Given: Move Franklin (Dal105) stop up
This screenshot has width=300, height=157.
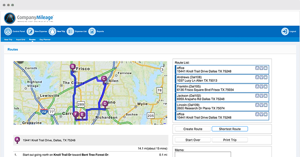Looking at the screenshot, I should [x=257, y=86].
